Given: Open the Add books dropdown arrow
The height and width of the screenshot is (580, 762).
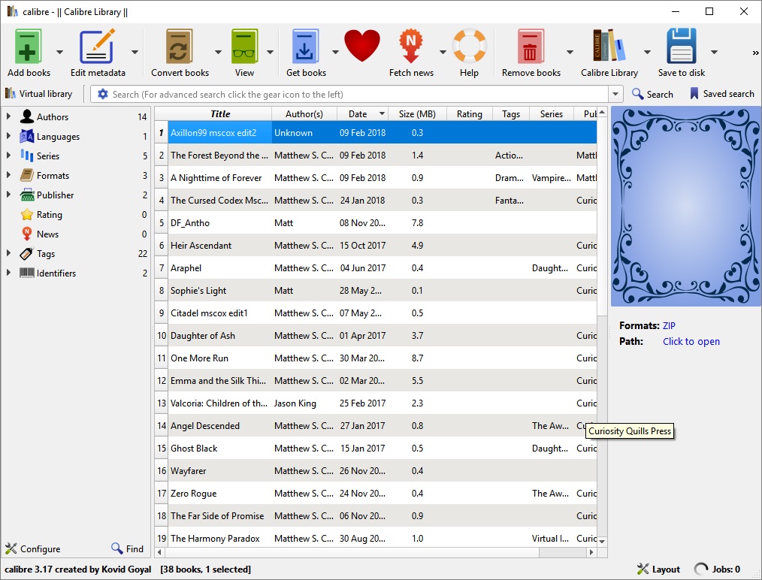Looking at the screenshot, I should point(59,52).
